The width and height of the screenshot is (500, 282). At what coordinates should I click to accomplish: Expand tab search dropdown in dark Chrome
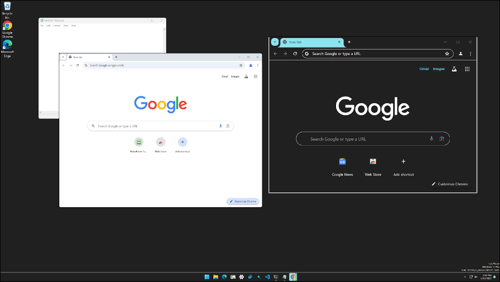click(x=275, y=42)
